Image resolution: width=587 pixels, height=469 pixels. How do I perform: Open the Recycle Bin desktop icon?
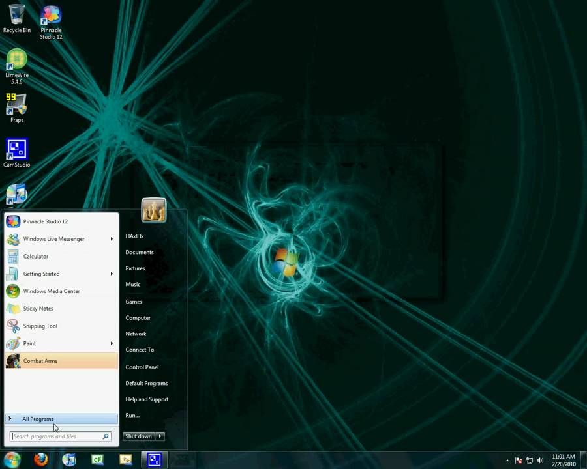[16, 18]
